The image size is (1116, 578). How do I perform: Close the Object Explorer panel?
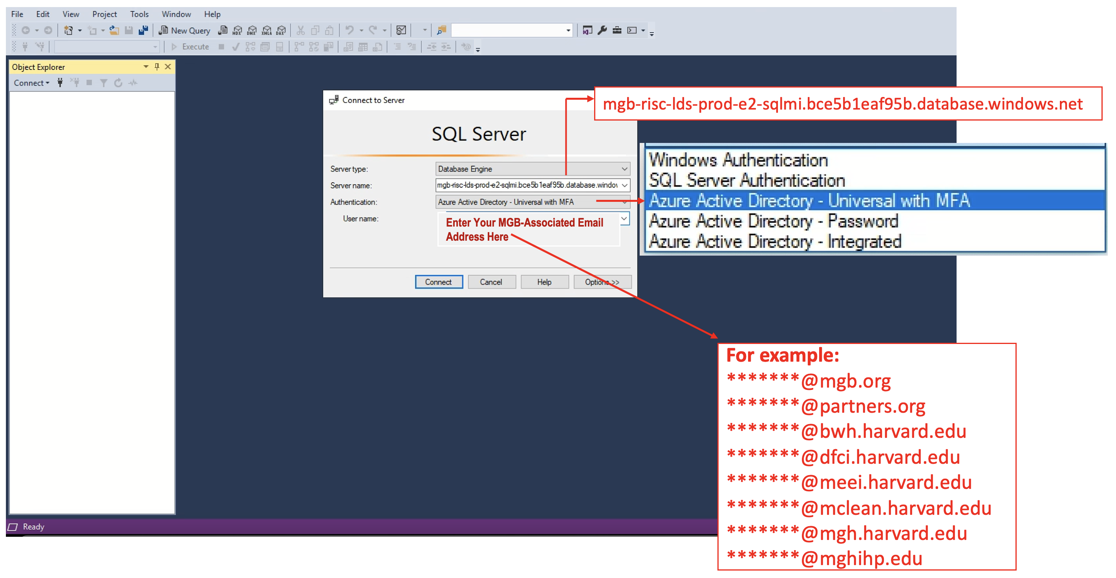168,67
